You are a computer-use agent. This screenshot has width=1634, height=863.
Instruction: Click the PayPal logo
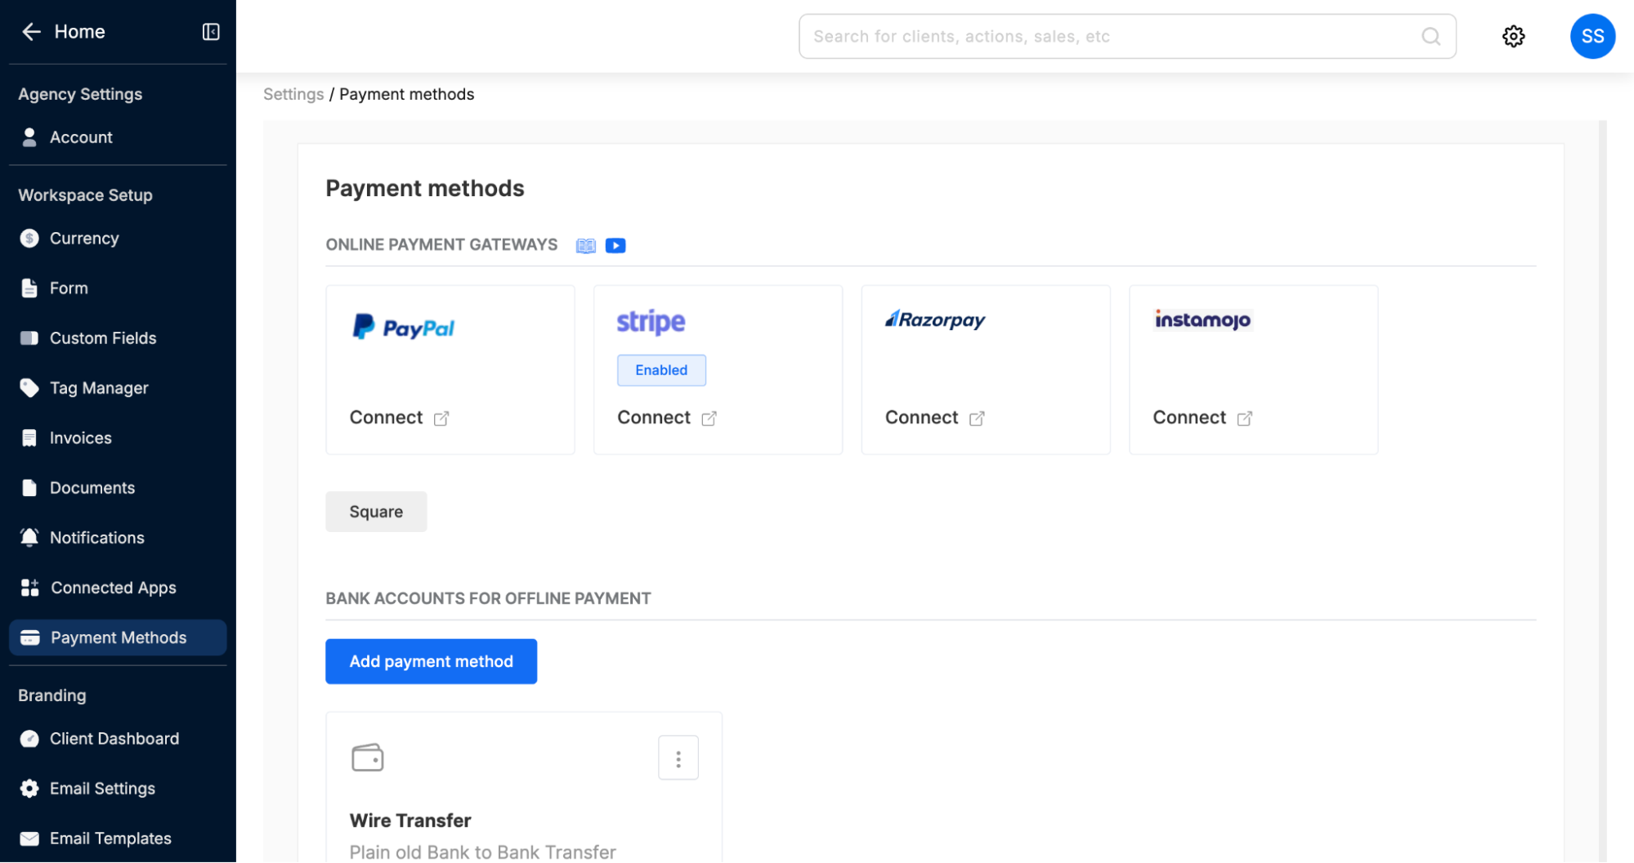click(403, 327)
